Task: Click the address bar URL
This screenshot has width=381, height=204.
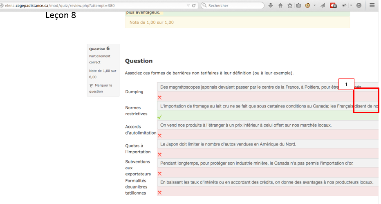Action: pos(82,6)
